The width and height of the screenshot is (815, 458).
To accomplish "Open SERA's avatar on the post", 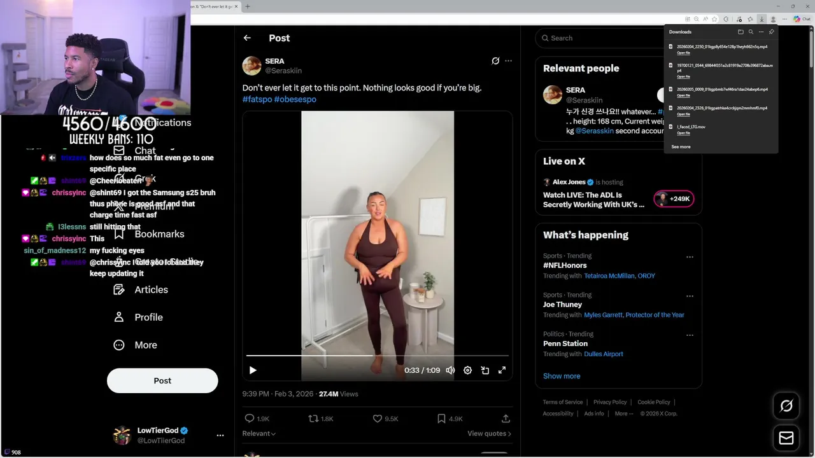I will pyautogui.click(x=252, y=66).
